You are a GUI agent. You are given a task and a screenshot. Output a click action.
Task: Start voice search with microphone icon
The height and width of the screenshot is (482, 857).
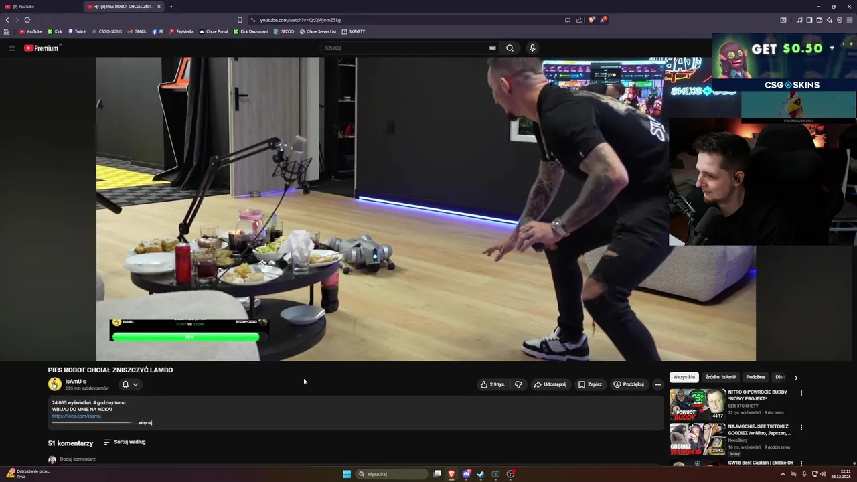click(x=532, y=48)
